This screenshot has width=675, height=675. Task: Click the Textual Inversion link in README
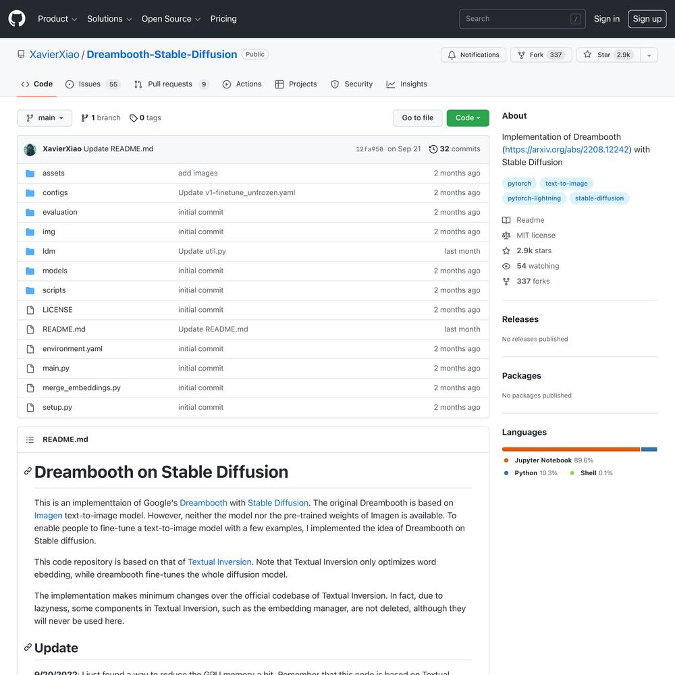tap(219, 562)
